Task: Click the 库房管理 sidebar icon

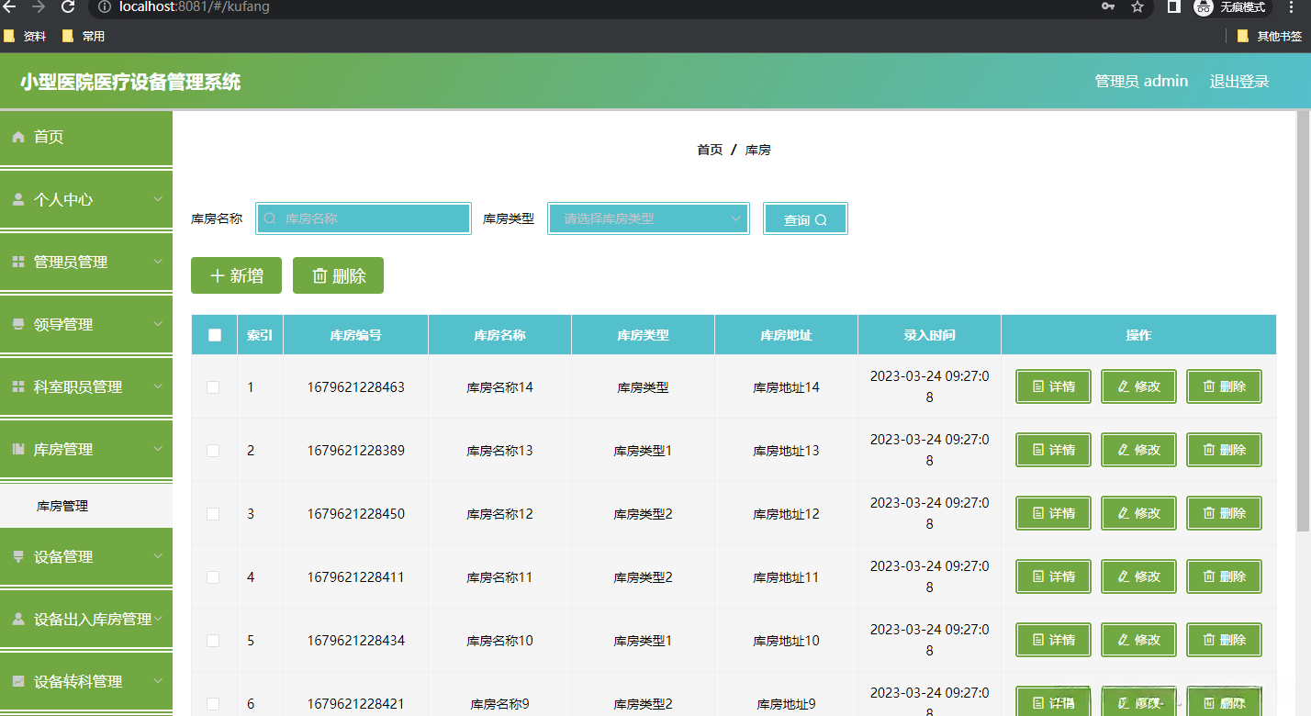Action: 18,449
